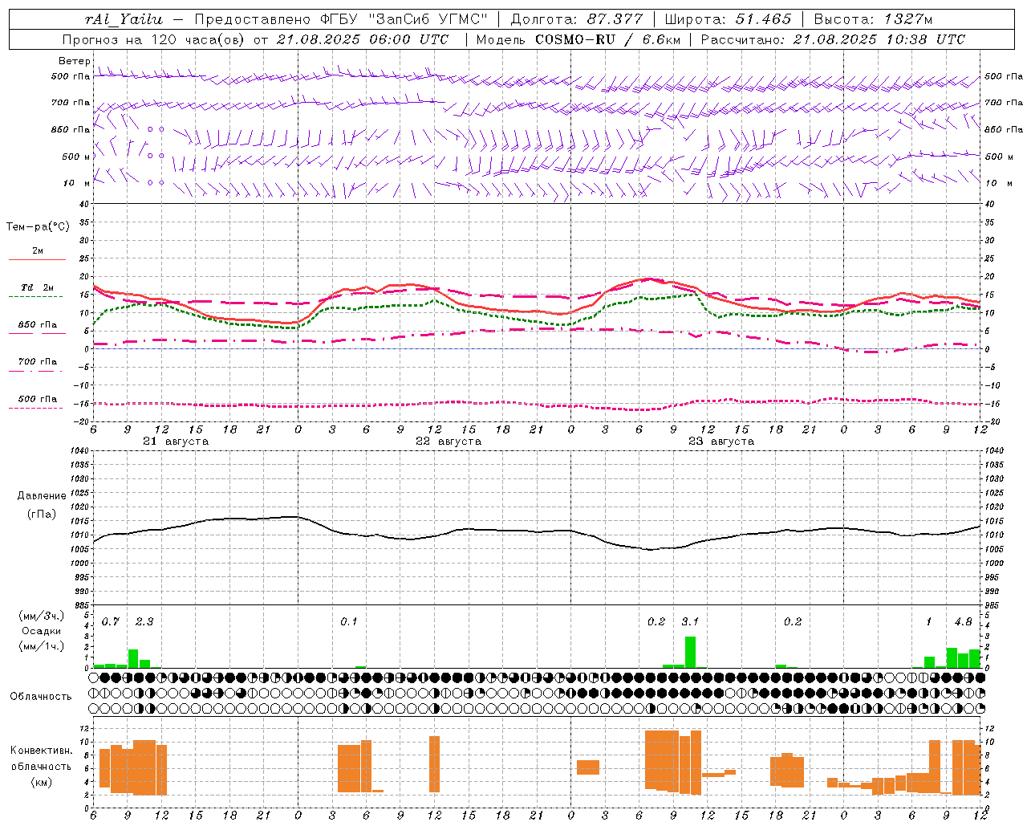Click the tallest green bar under 3.1

click(x=690, y=652)
